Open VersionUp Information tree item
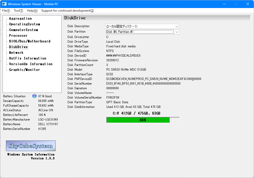This screenshot has width=254, height=178. 31,64
